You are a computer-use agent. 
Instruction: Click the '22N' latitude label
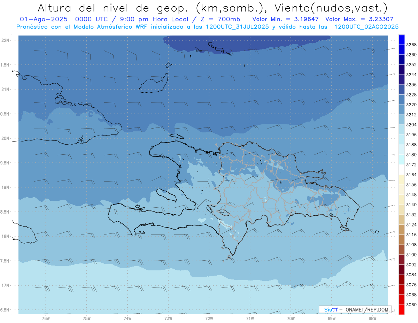click(x=5, y=40)
